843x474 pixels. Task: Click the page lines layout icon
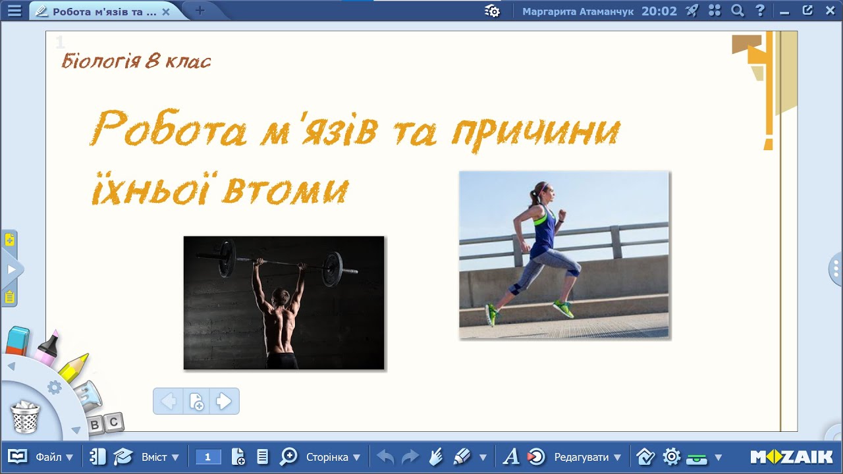(262, 456)
